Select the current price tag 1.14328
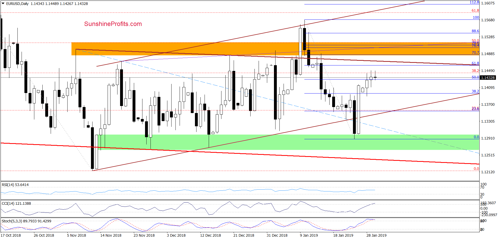Viewport: 498px width, 239px height. (488, 78)
